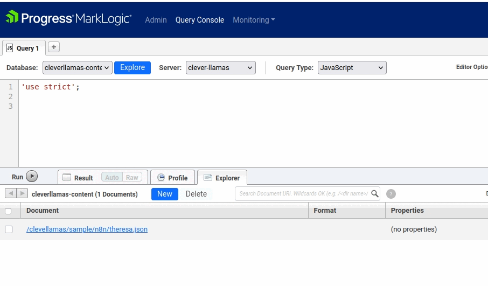The height and width of the screenshot is (286, 488).
Task: Run the query with the play icon
Action: [x=32, y=177]
